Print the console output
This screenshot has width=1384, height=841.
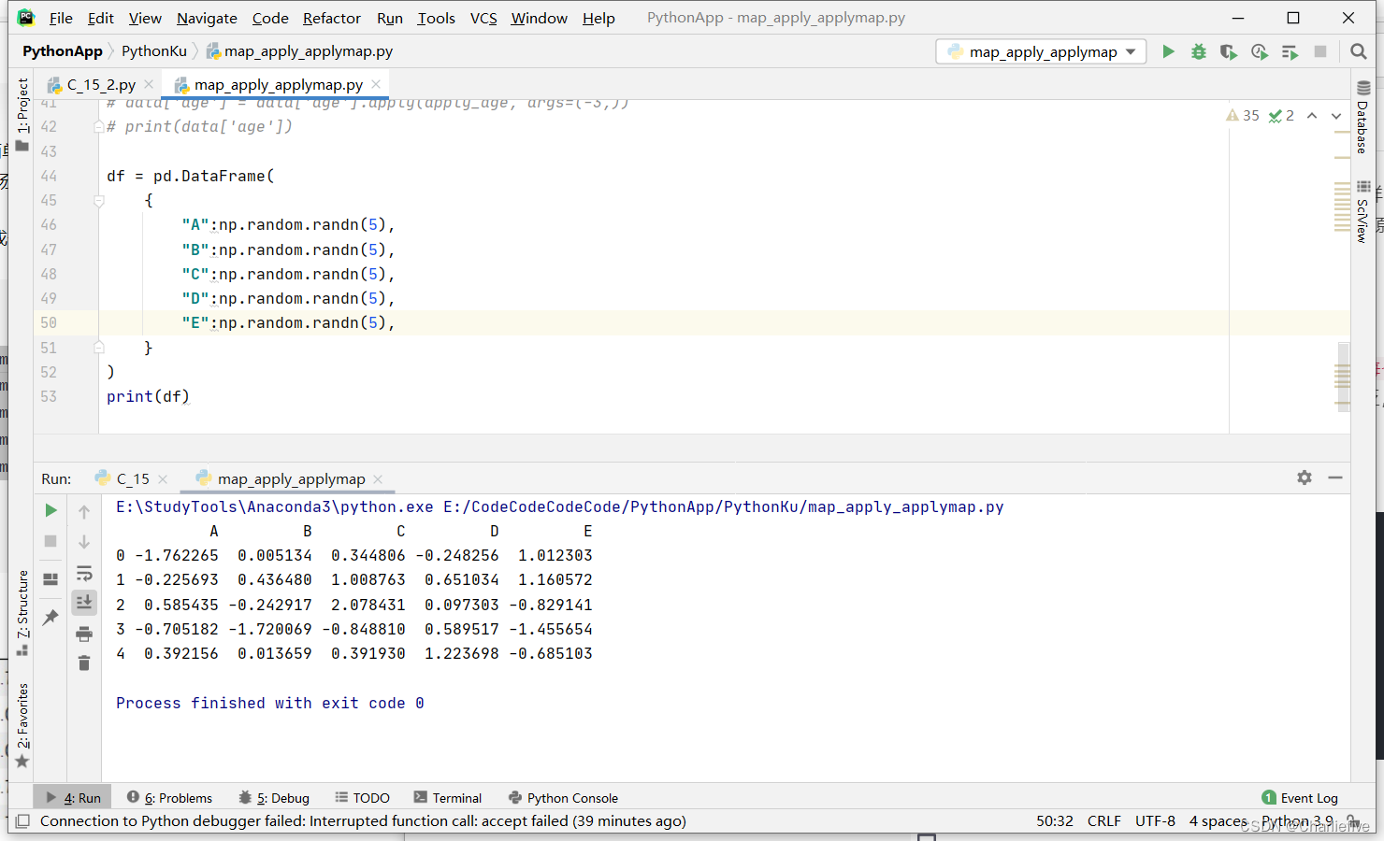tap(84, 634)
